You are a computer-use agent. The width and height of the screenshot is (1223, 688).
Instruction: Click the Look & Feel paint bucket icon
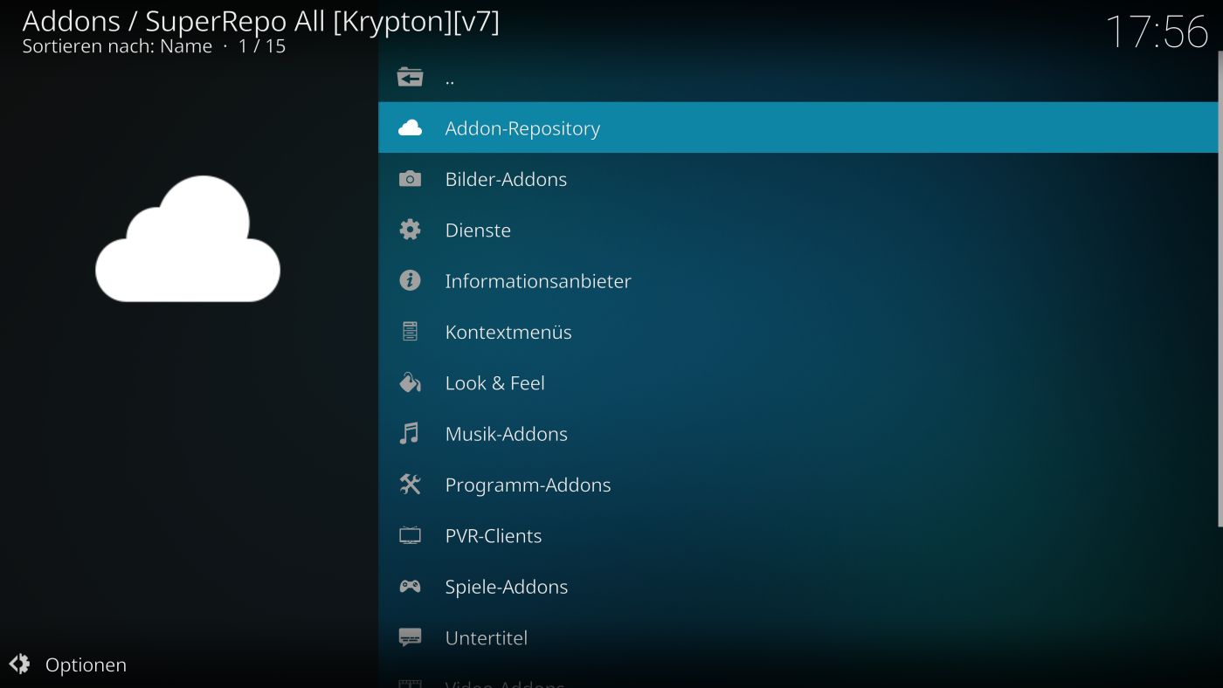(x=410, y=382)
